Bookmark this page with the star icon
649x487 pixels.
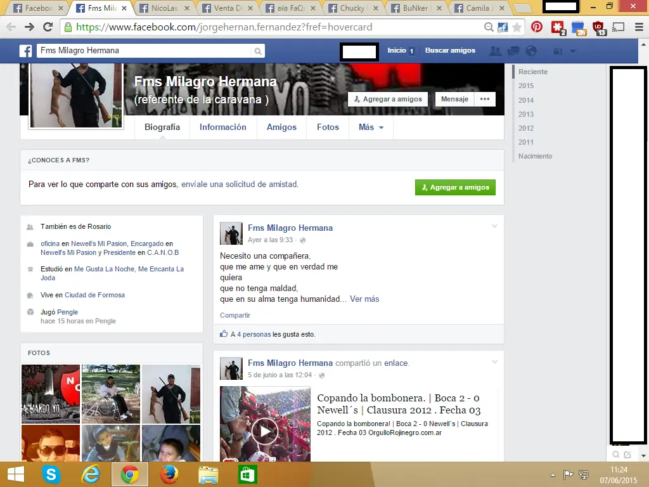(517, 27)
